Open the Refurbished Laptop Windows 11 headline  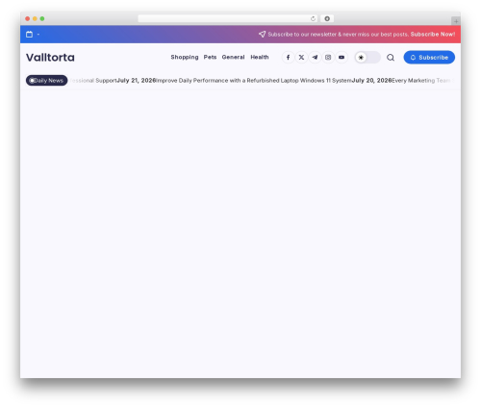[254, 81]
